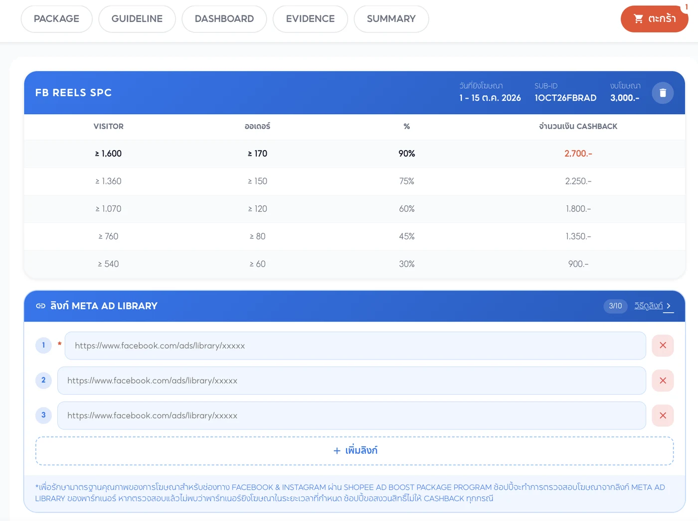This screenshot has width=698, height=521.
Task: Go to the DASHBOARD tab
Action: [x=224, y=19]
